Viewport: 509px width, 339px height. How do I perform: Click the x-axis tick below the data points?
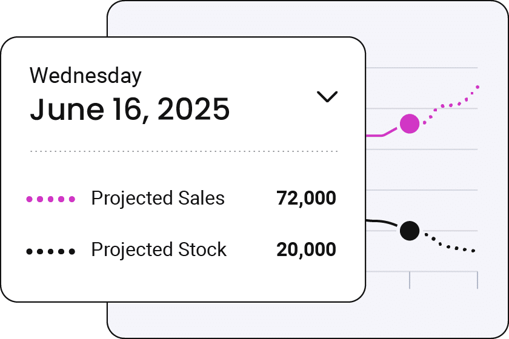(x=410, y=280)
